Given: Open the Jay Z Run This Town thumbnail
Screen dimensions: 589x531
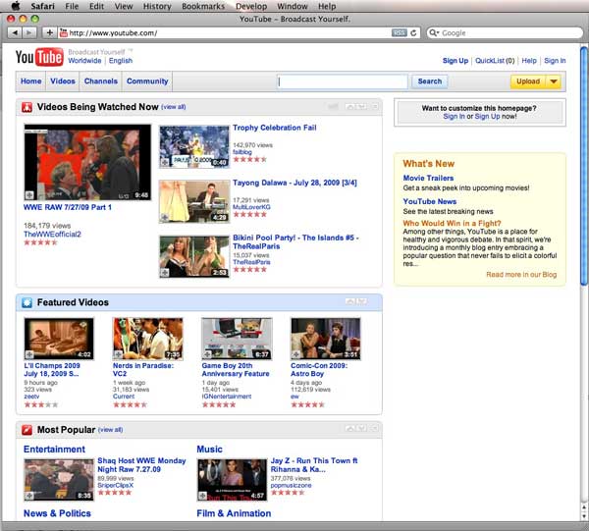Looking at the screenshot, I should [232, 480].
